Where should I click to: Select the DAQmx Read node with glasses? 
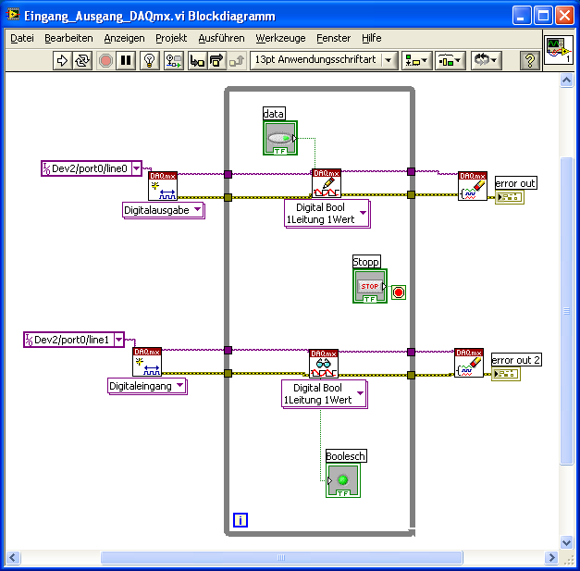[324, 364]
